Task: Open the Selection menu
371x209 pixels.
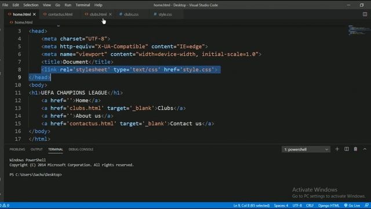Action: [31, 5]
